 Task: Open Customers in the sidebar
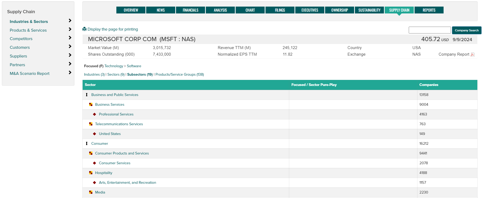tap(20, 47)
